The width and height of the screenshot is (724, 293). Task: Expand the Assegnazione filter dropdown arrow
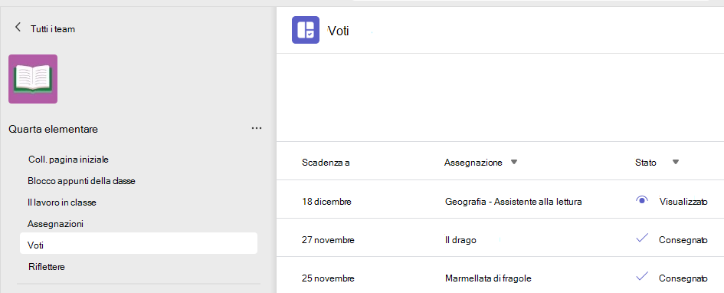[514, 162]
